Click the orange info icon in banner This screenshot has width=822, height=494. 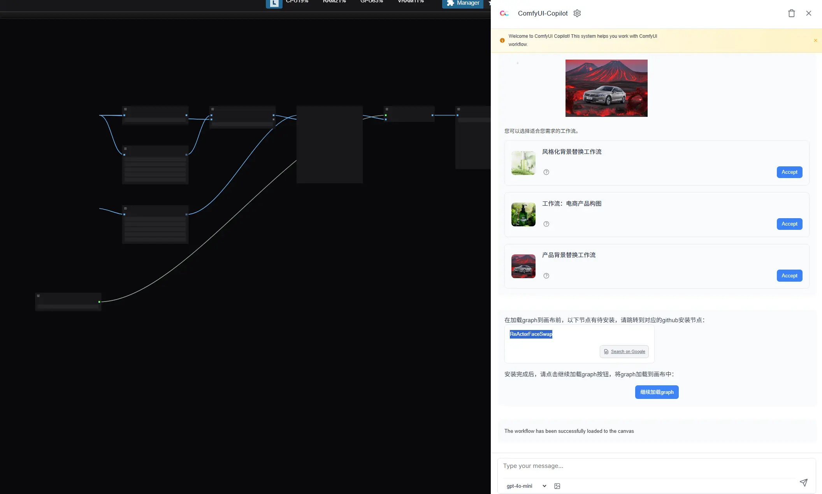(502, 41)
